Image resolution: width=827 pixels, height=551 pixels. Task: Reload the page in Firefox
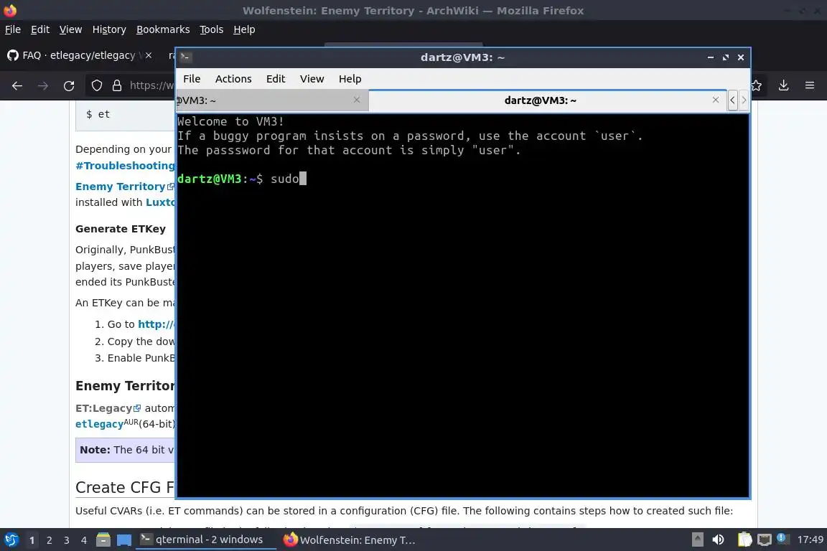[x=69, y=85]
